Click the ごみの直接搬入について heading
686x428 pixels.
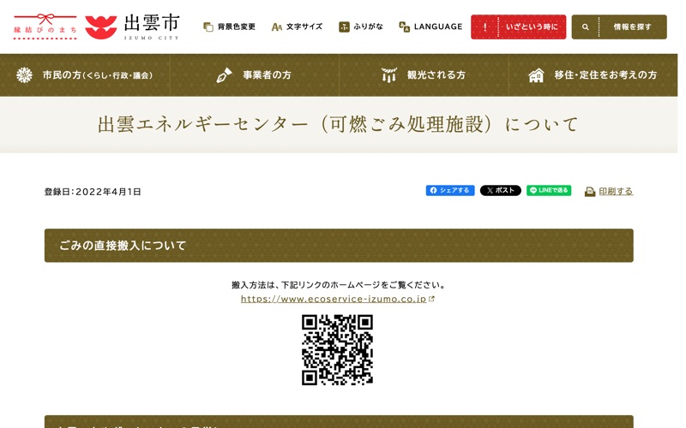(339, 246)
